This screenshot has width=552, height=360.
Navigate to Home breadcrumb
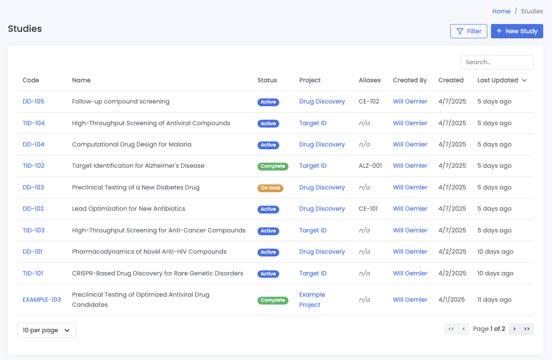pyautogui.click(x=501, y=11)
